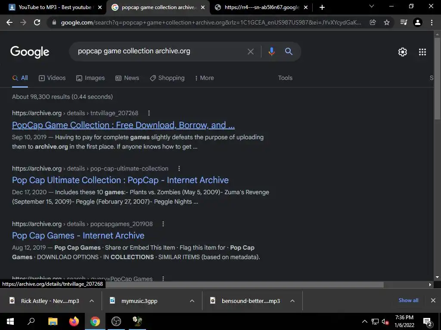Open File Explorer from the taskbar
Viewport: 441px width, 330px height.
(53, 321)
